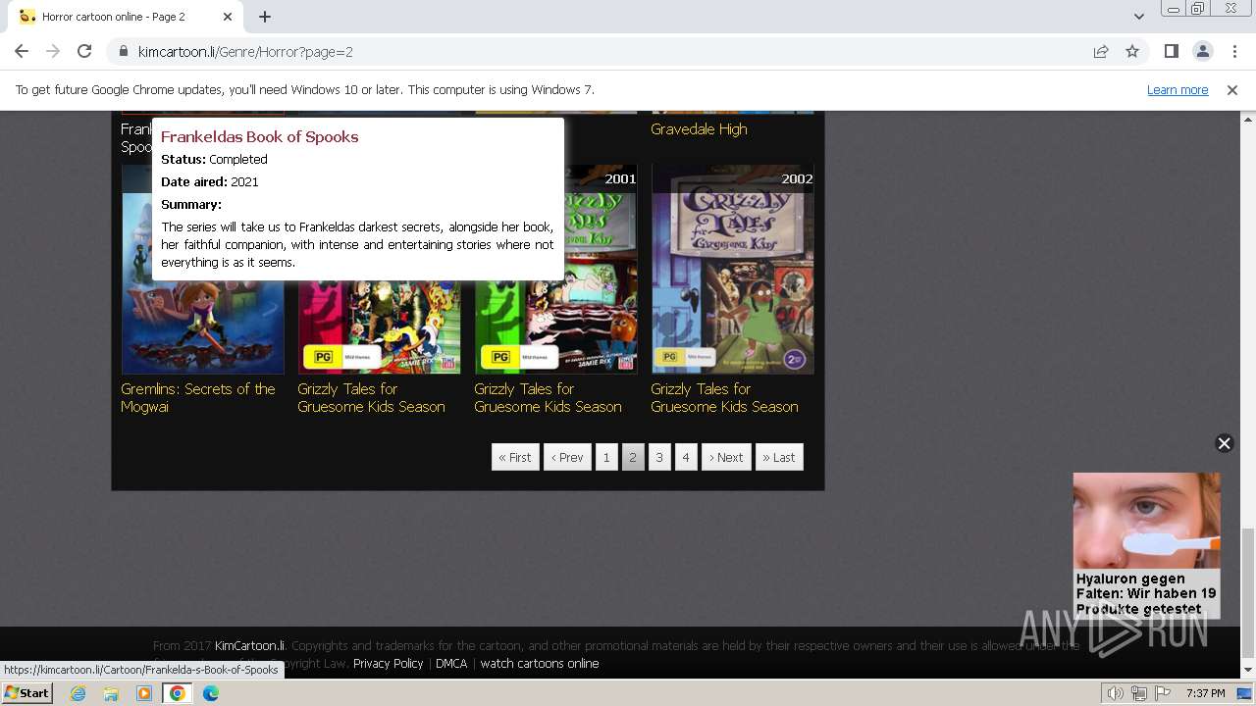The image size is (1256, 706).
Task: Dismiss the Chrome update notification bar
Action: click(x=1232, y=90)
